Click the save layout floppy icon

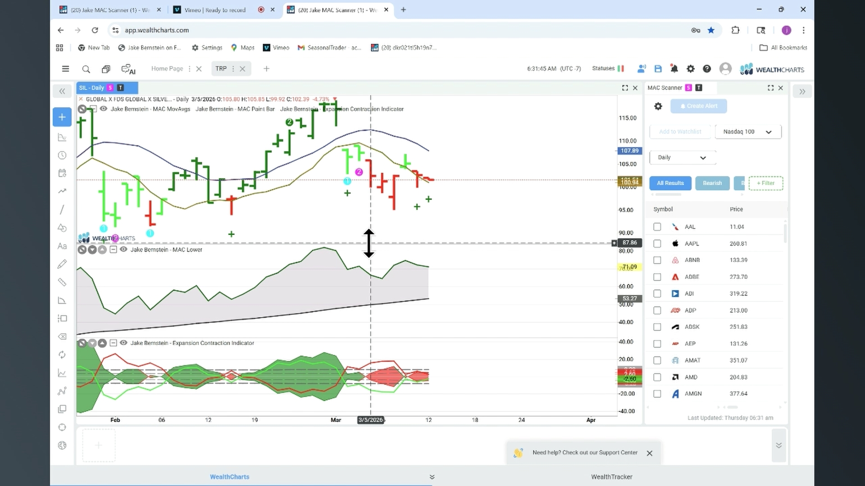658,69
